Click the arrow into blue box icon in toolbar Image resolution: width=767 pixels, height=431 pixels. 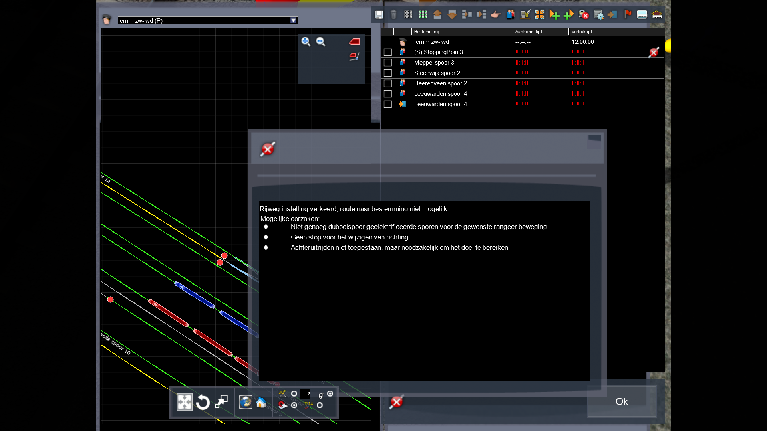[612, 15]
